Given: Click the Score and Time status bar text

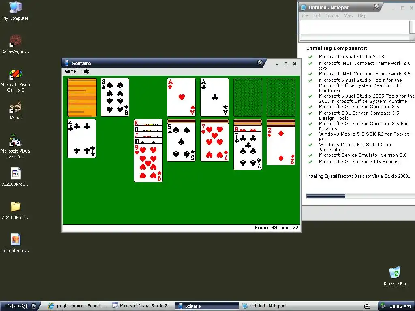Looking at the screenshot, I should coord(276,228).
